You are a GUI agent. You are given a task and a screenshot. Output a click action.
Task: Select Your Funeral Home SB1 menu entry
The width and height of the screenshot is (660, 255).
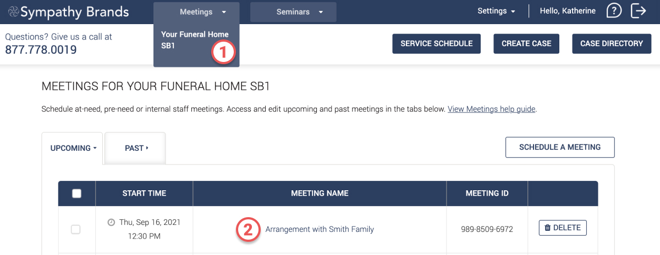tap(187, 40)
